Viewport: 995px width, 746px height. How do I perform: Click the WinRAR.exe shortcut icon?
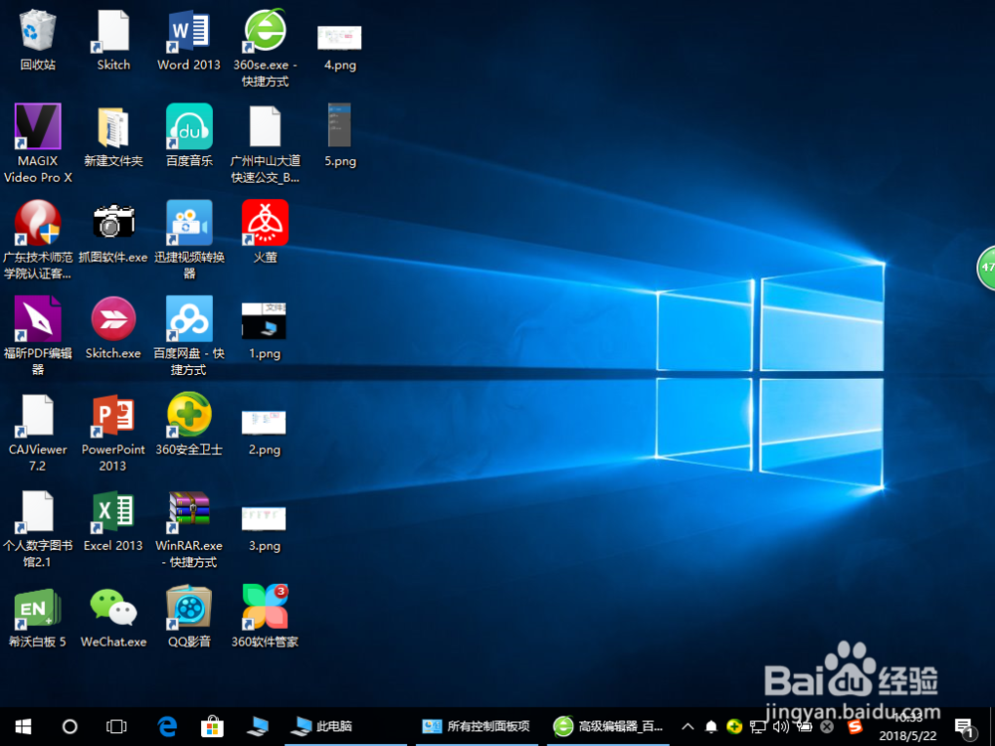click(188, 529)
